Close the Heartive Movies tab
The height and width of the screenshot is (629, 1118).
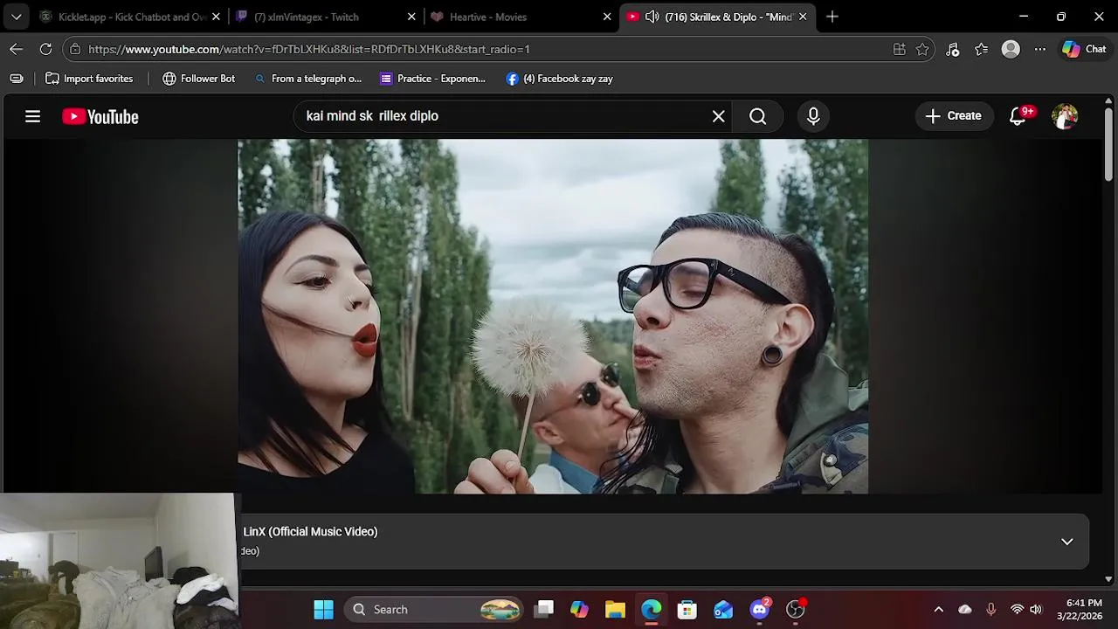(x=607, y=17)
